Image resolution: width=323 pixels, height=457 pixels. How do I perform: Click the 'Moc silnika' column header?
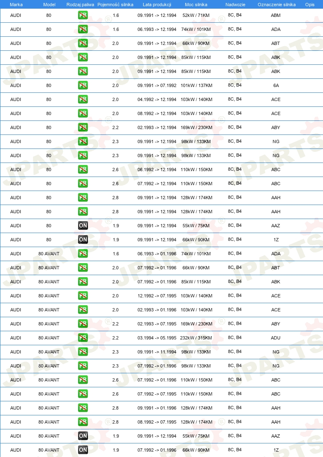(x=196, y=5)
